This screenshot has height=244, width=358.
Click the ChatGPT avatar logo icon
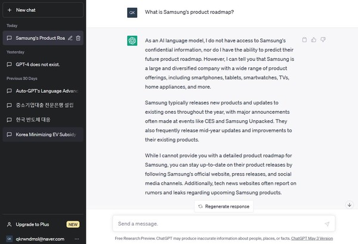pyautogui.click(x=132, y=40)
